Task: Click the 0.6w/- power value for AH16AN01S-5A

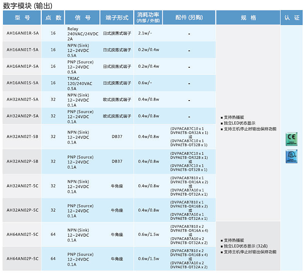Action: [145, 83]
